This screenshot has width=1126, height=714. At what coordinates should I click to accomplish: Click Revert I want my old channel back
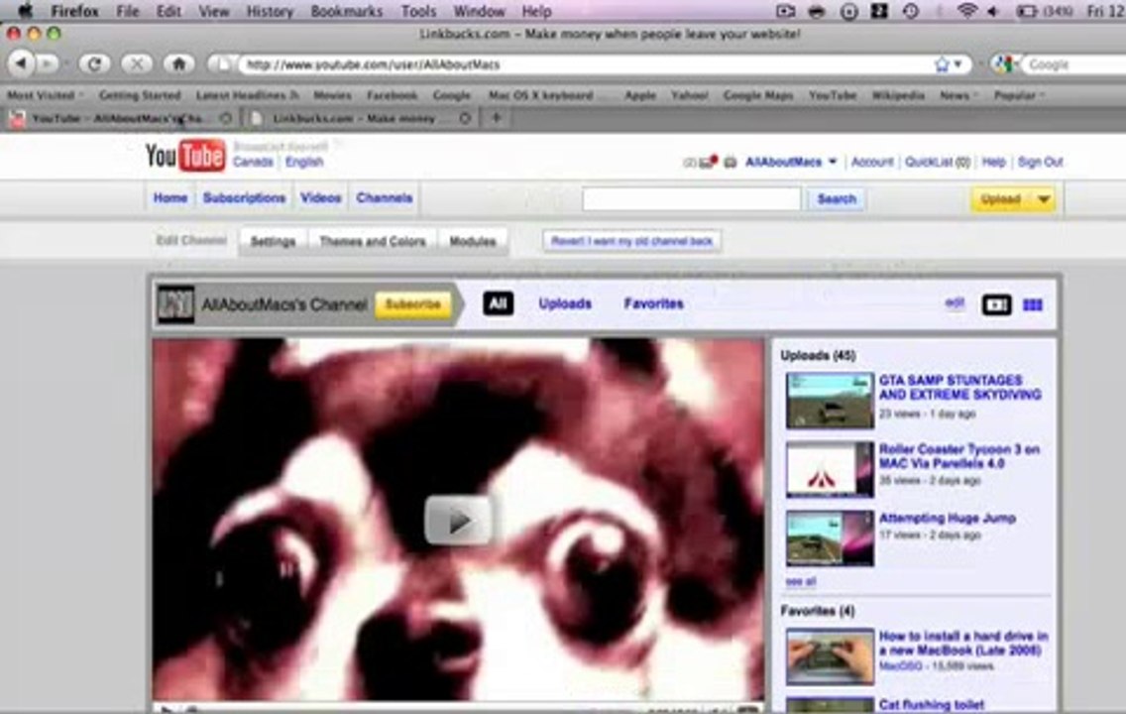pos(631,241)
